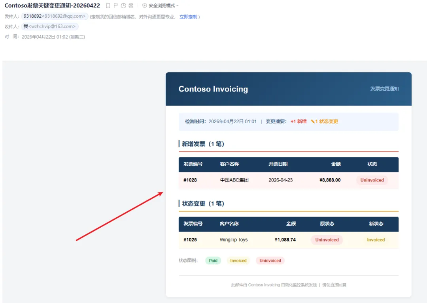Click customer name 中国ABC集团
427x303 pixels.
pyautogui.click(x=234, y=180)
